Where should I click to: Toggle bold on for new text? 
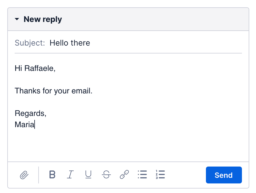pos(52,175)
